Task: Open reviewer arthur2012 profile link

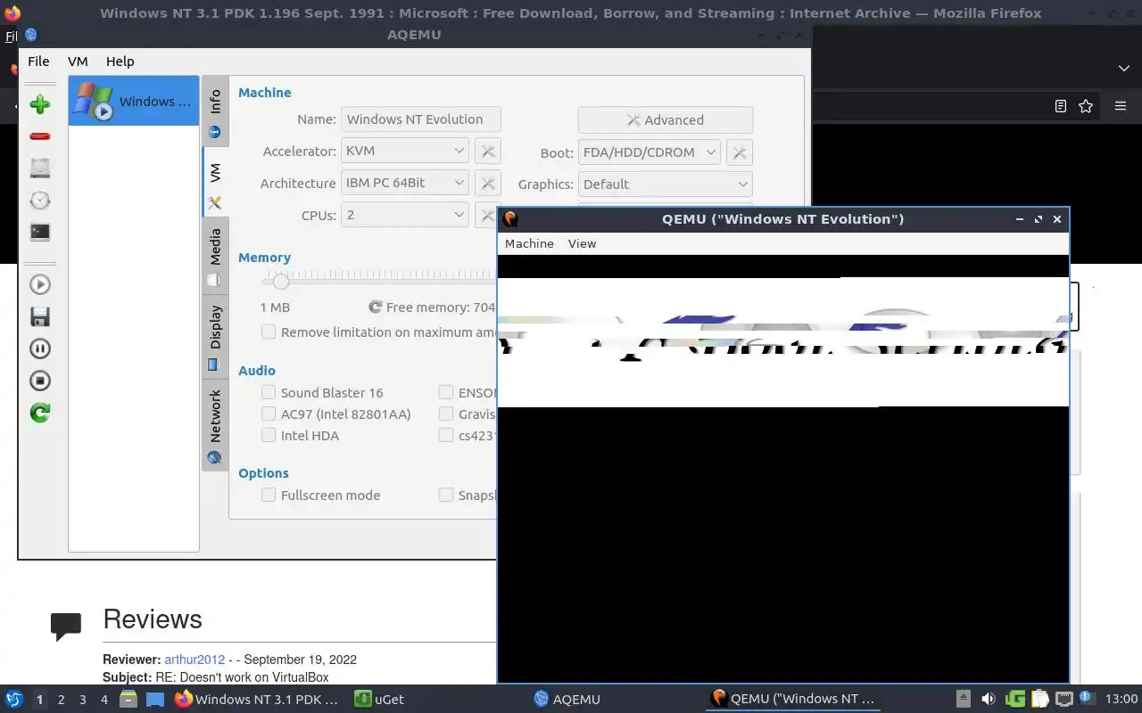Action: (194, 660)
